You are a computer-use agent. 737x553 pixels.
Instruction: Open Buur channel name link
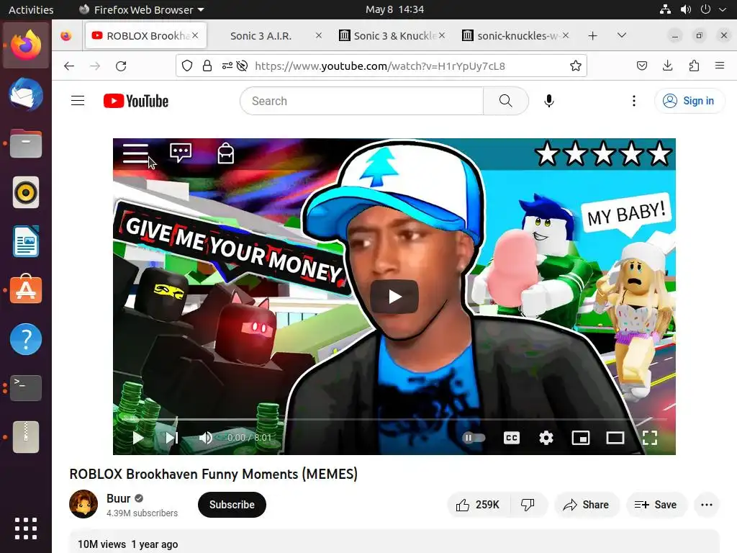point(119,498)
